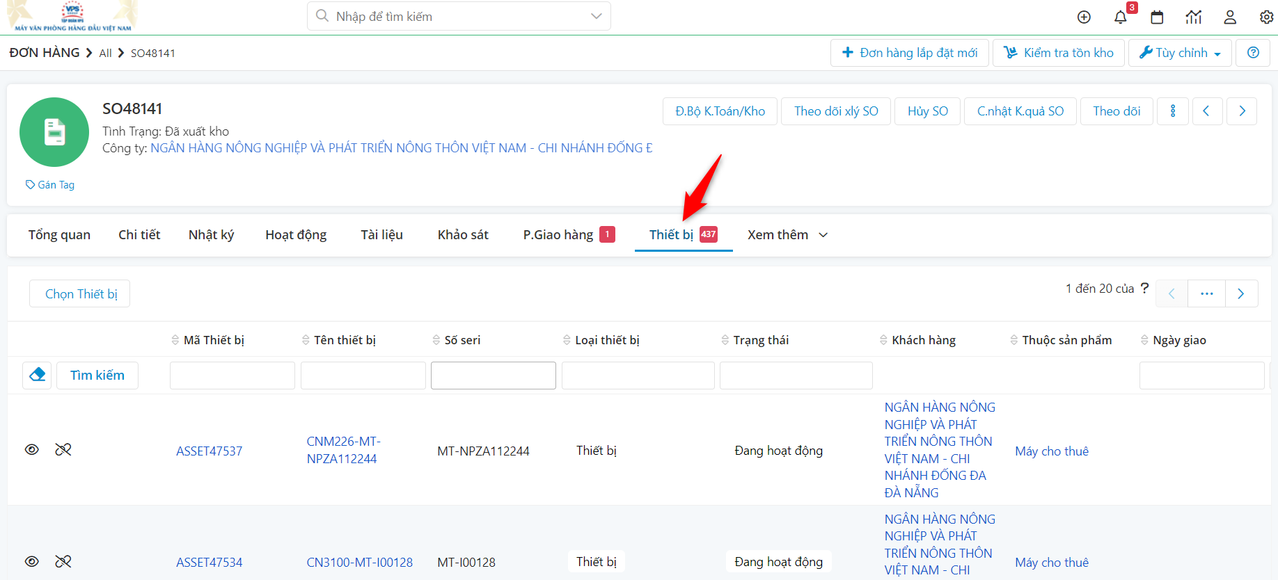Go to next page of device list
Screen dimensions: 1278x580
click(1241, 293)
